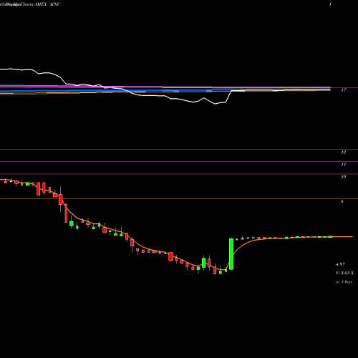The width and height of the screenshot is (358, 358).
Task: Click the orange horizontal line at price 12
Action: 179,150
